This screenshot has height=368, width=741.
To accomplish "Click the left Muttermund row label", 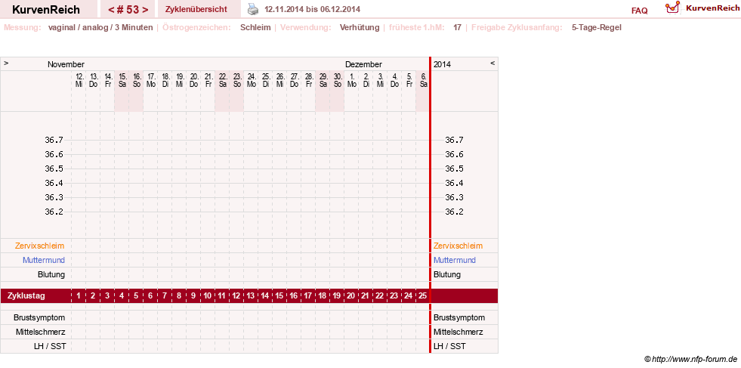I will tap(44, 260).
